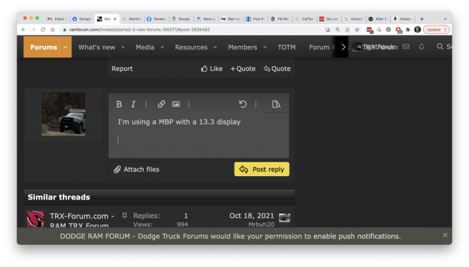Expand the Members dropdown arrow

pos(265,47)
